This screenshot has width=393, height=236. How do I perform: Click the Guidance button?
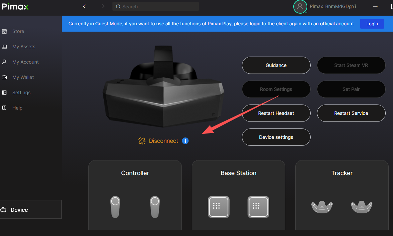tap(276, 65)
